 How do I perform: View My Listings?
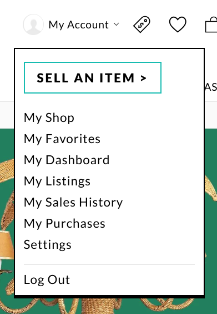[57, 181]
